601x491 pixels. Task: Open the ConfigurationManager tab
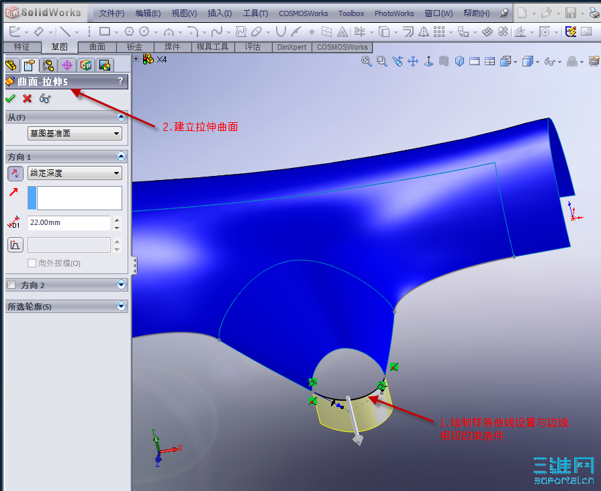point(48,65)
